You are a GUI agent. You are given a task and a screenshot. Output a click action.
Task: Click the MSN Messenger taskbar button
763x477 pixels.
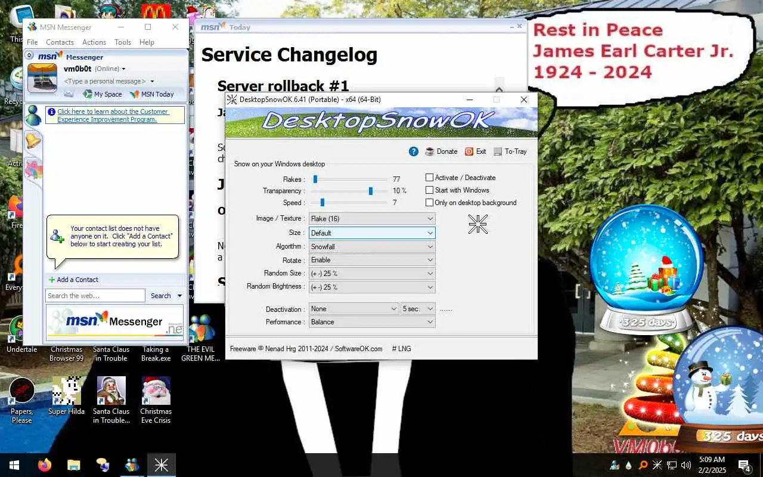click(x=132, y=465)
